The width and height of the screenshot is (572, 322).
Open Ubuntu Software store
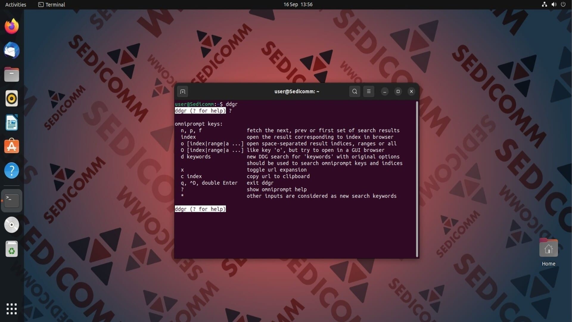coord(12,146)
